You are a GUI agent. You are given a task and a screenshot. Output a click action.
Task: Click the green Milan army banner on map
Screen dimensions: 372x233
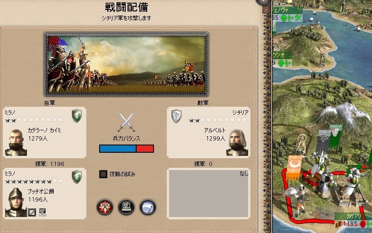click(x=335, y=136)
